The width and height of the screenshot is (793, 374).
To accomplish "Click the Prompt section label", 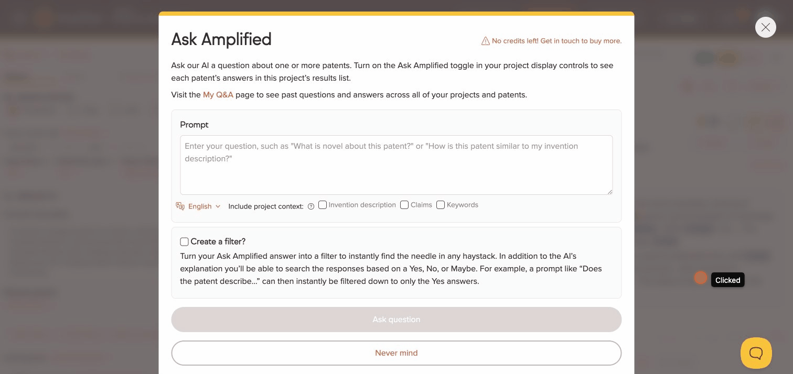I will click(194, 125).
